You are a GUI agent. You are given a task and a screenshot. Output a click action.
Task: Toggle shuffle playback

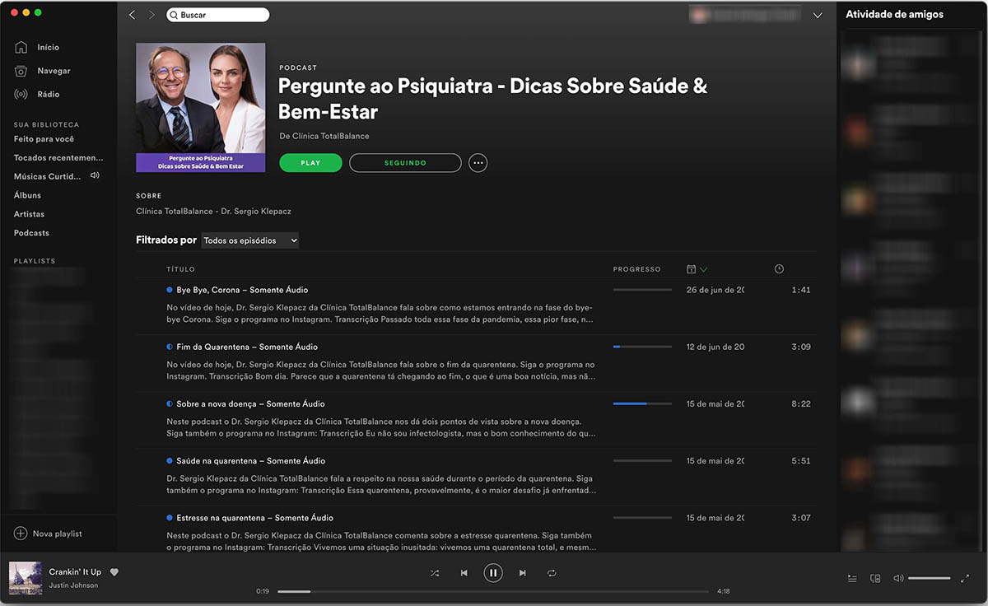[x=435, y=573]
